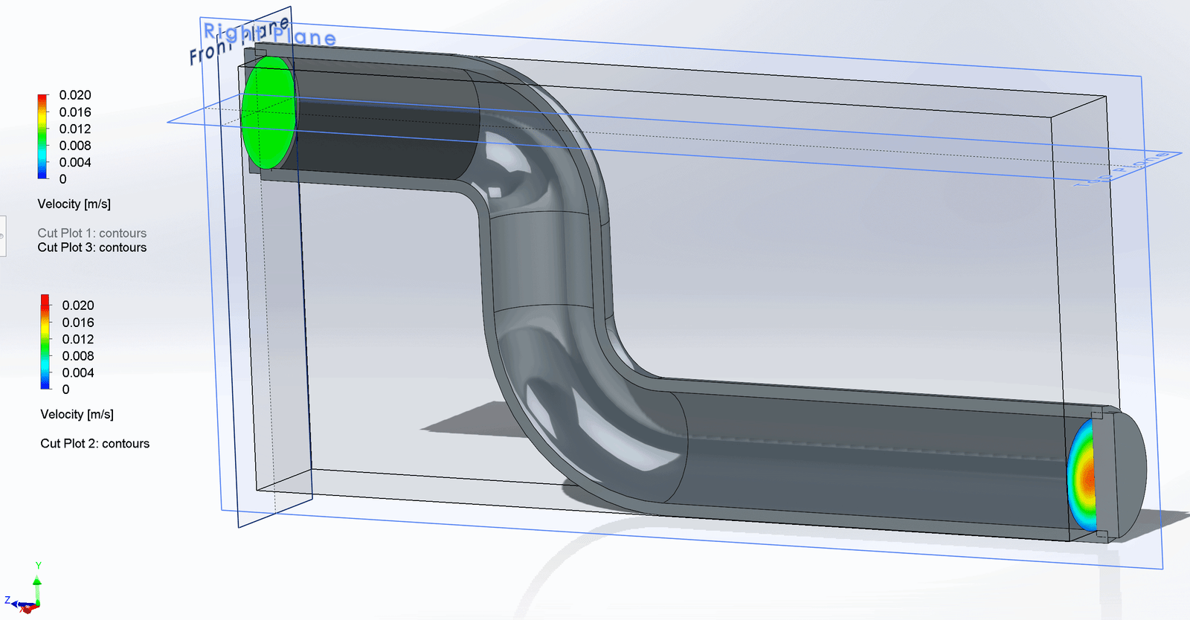
Task: Select the 'Cut Plot 1: contours' label
Action: [92, 233]
